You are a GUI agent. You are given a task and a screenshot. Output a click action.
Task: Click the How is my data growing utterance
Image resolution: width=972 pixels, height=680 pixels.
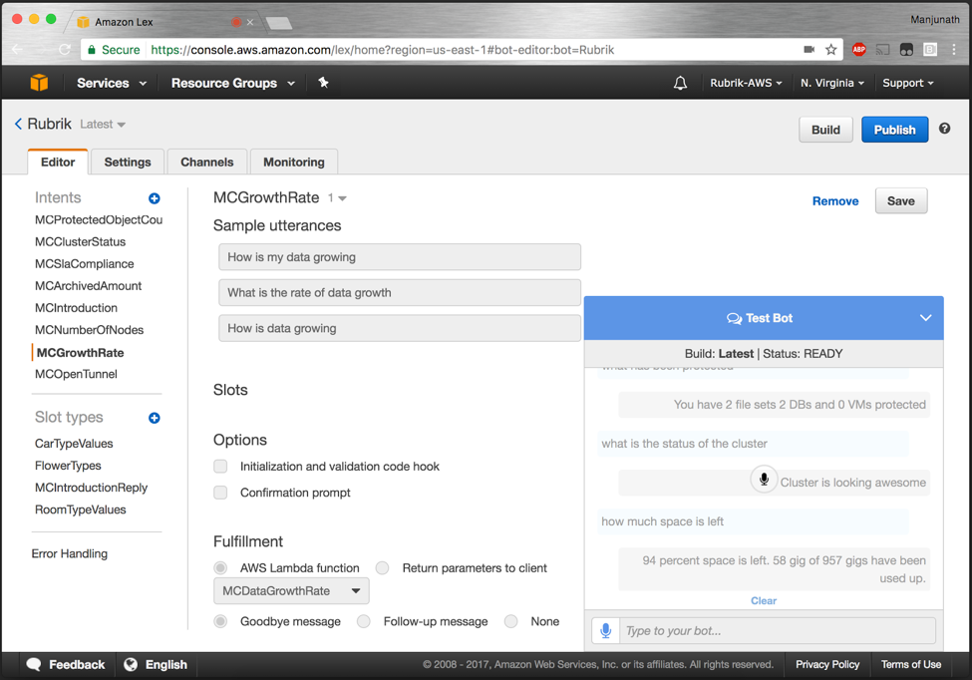tap(399, 256)
